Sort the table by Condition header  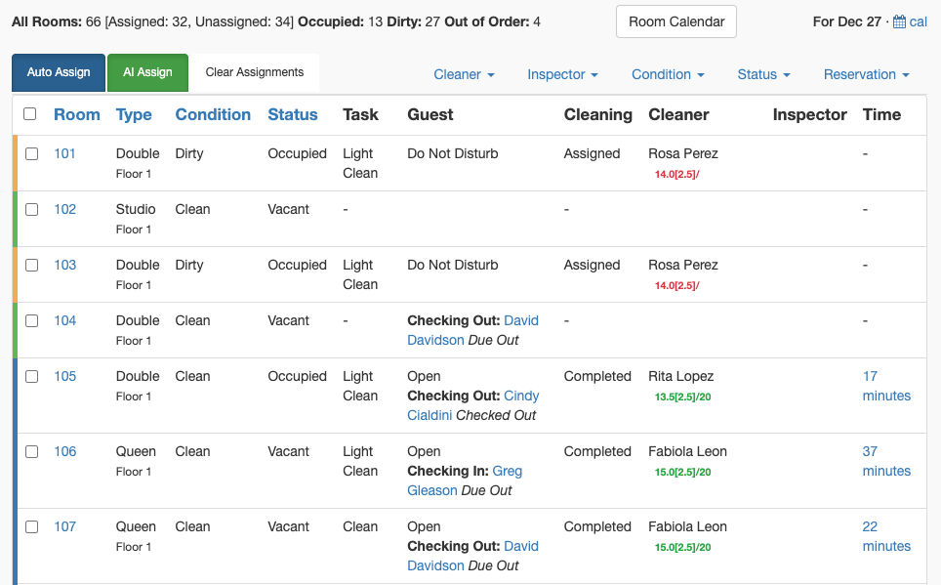213,114
